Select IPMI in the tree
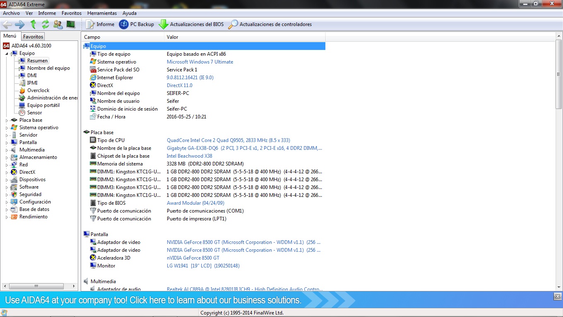 (x=32, y=83)
